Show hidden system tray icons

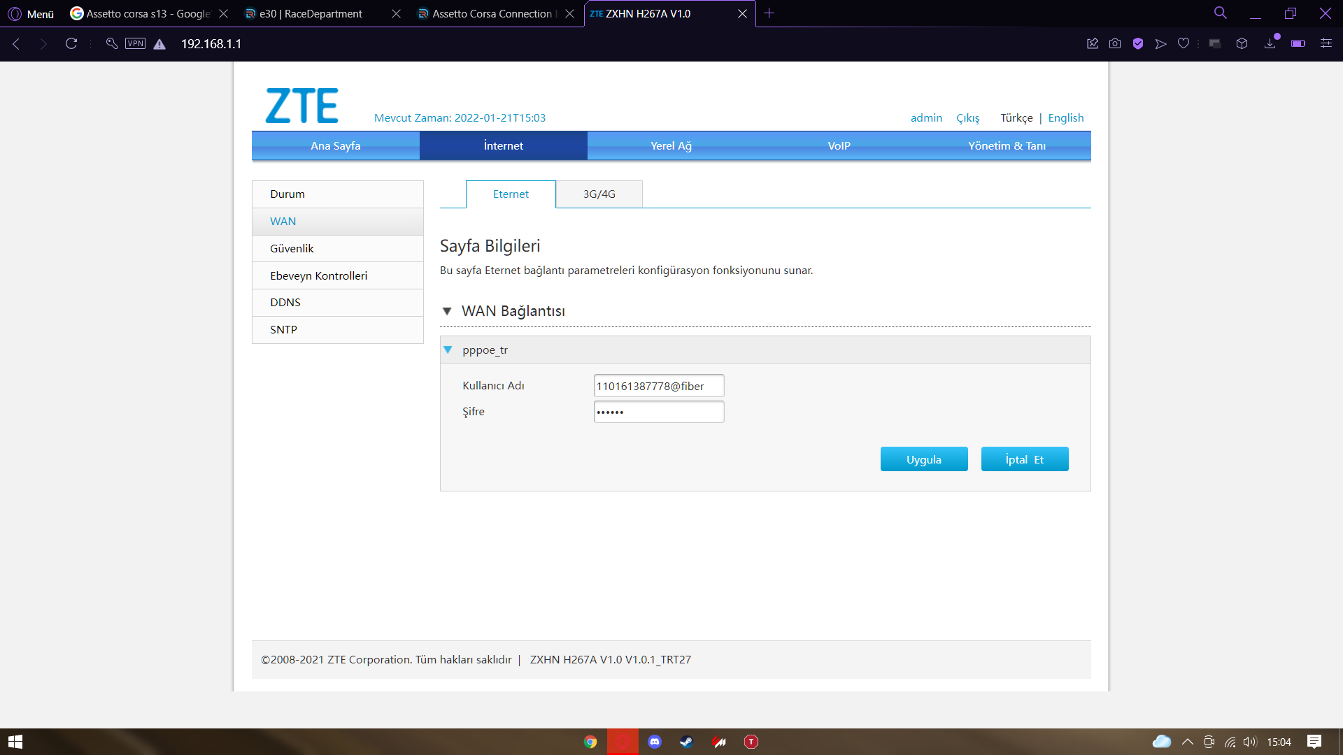point(1188,742)
